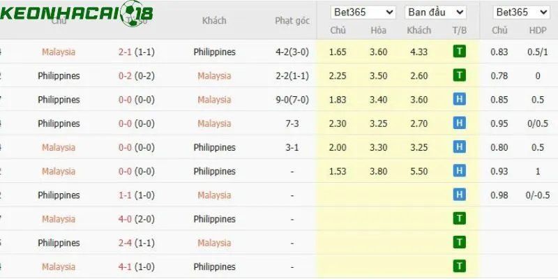Click the Phạt góc column header
The width and height of the screenshot is (558, 279).
292,21
